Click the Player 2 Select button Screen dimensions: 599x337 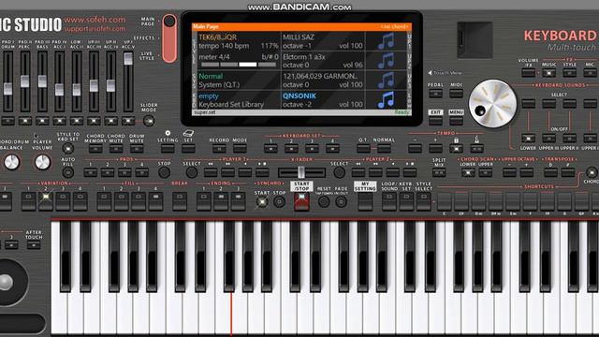339,172
